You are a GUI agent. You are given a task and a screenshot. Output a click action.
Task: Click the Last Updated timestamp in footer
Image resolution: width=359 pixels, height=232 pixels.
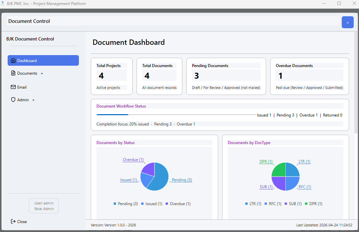(324, 225)
